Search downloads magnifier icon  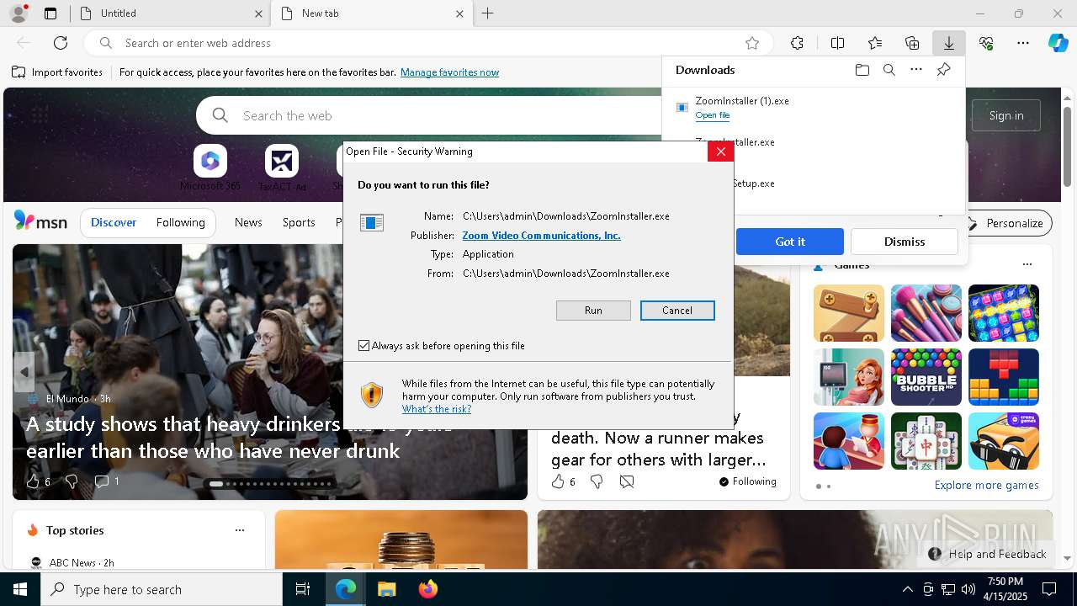889,70
